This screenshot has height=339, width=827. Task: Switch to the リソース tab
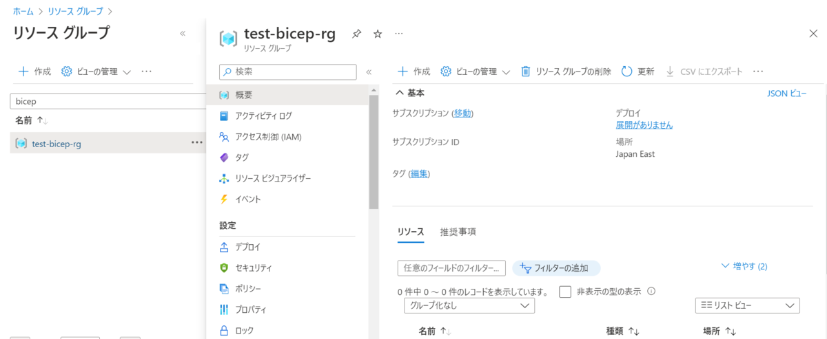[x=411, y=232]
